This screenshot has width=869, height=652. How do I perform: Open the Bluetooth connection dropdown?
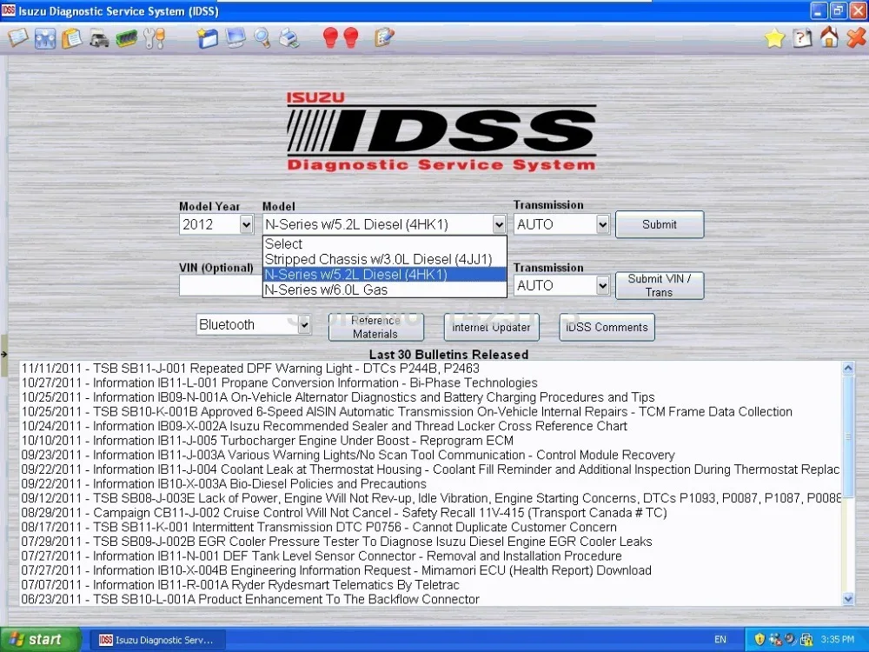click(x=254, y=325)
